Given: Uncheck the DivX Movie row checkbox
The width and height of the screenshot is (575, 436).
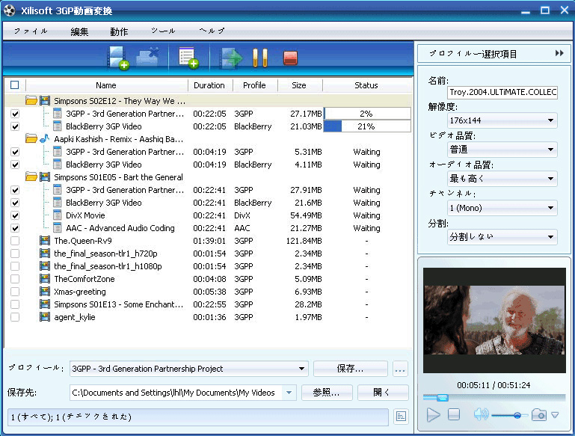Looking at the screenshot, I should coord(15,215).
